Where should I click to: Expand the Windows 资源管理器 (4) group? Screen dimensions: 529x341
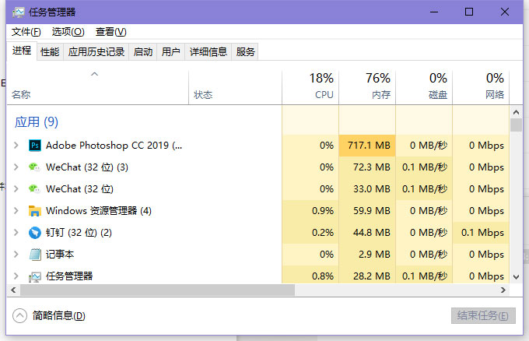[16, 211]
